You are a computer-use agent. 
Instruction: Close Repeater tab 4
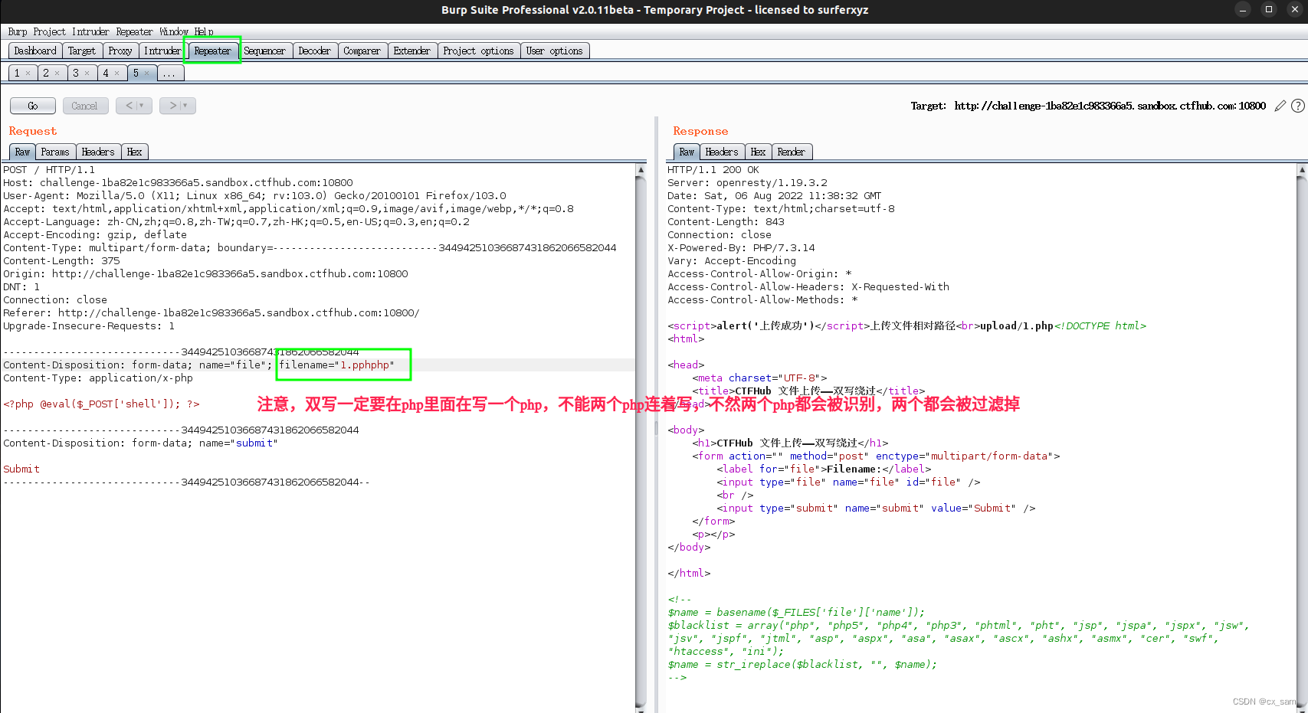coord(117,74)
